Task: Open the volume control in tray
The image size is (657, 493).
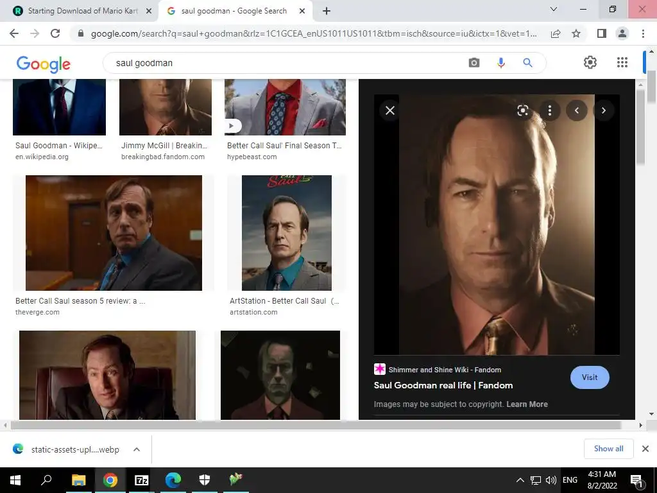Action: coord(551,480)
